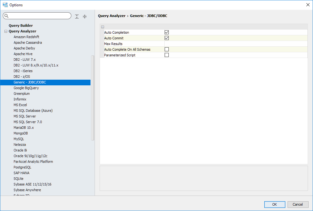Uncheck the Auto Commit option
This screenshot has height=211, width=313.
[167, 38]
